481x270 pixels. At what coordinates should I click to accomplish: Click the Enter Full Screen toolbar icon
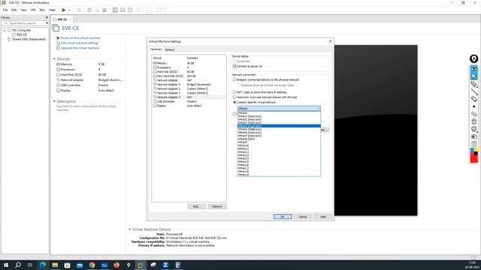click(x=130, y=10)
